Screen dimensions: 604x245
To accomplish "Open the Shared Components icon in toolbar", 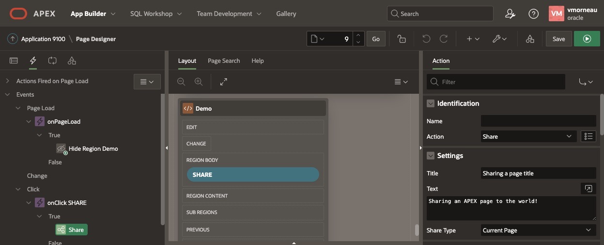I will pos(530,39).
